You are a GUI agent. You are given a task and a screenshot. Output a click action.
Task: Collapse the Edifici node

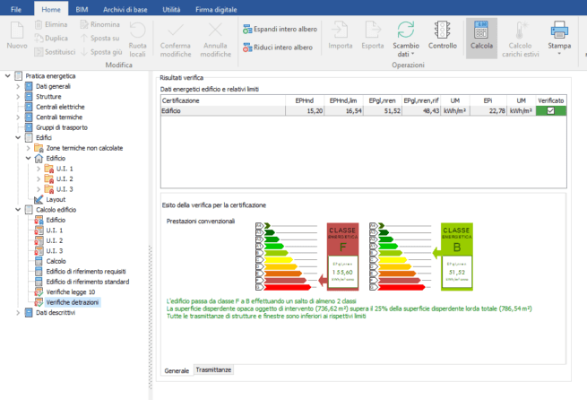18,138
